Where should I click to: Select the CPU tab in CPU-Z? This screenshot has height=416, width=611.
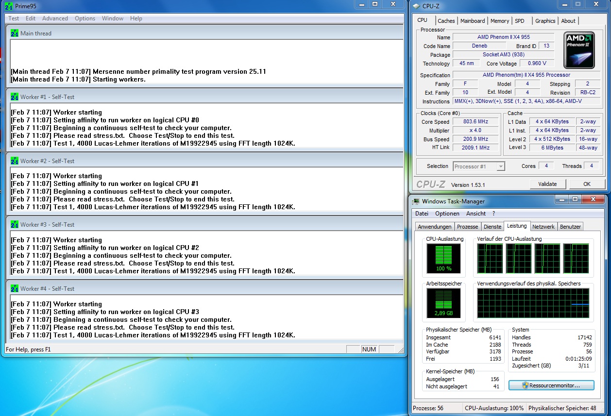(x=423, y=20)
